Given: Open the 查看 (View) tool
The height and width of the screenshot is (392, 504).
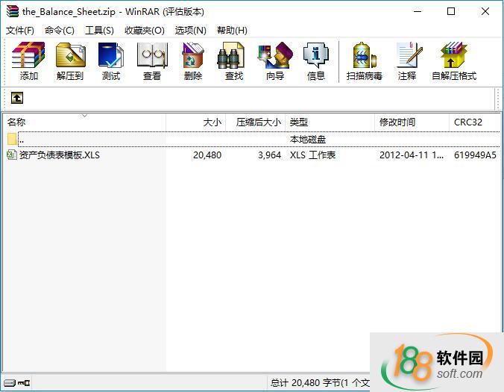Looking at the screenshot, I should [x=152, y=61].
